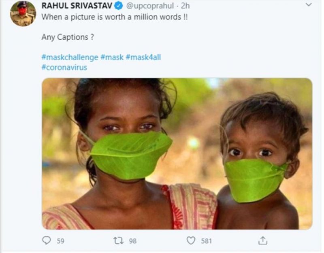The height and width of the screenshot is (253, 324).
Task: Click the 581 likes count
Action: click(x=207, y=241)
